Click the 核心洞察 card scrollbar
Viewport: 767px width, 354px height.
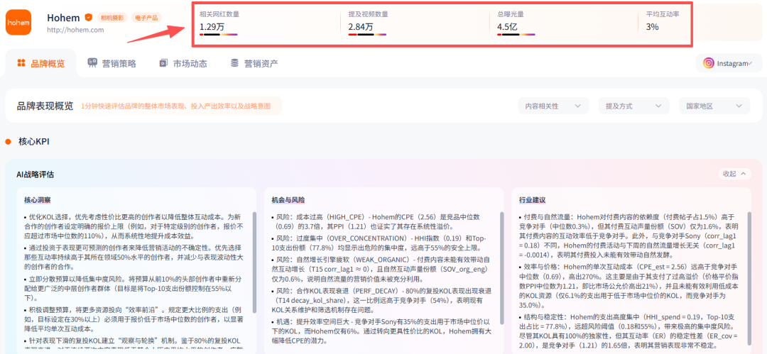click(x=254, y=262)
